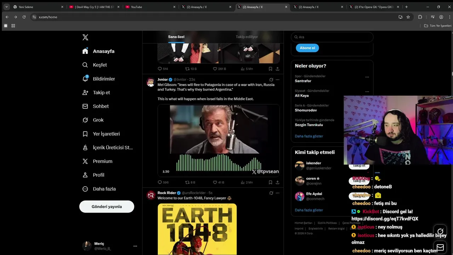Switch to YouTube browser tab
This screenshot has width=453, height=255.
click(x=150, y=7)
